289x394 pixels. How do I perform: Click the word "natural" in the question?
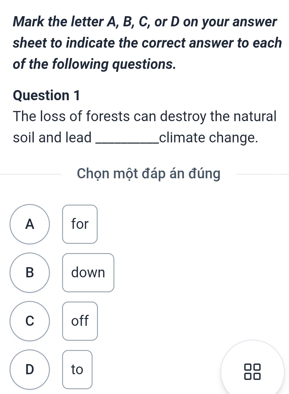[255, 116]
